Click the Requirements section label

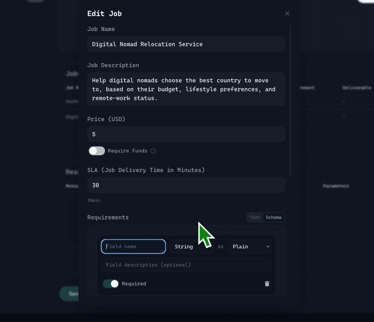108,217
